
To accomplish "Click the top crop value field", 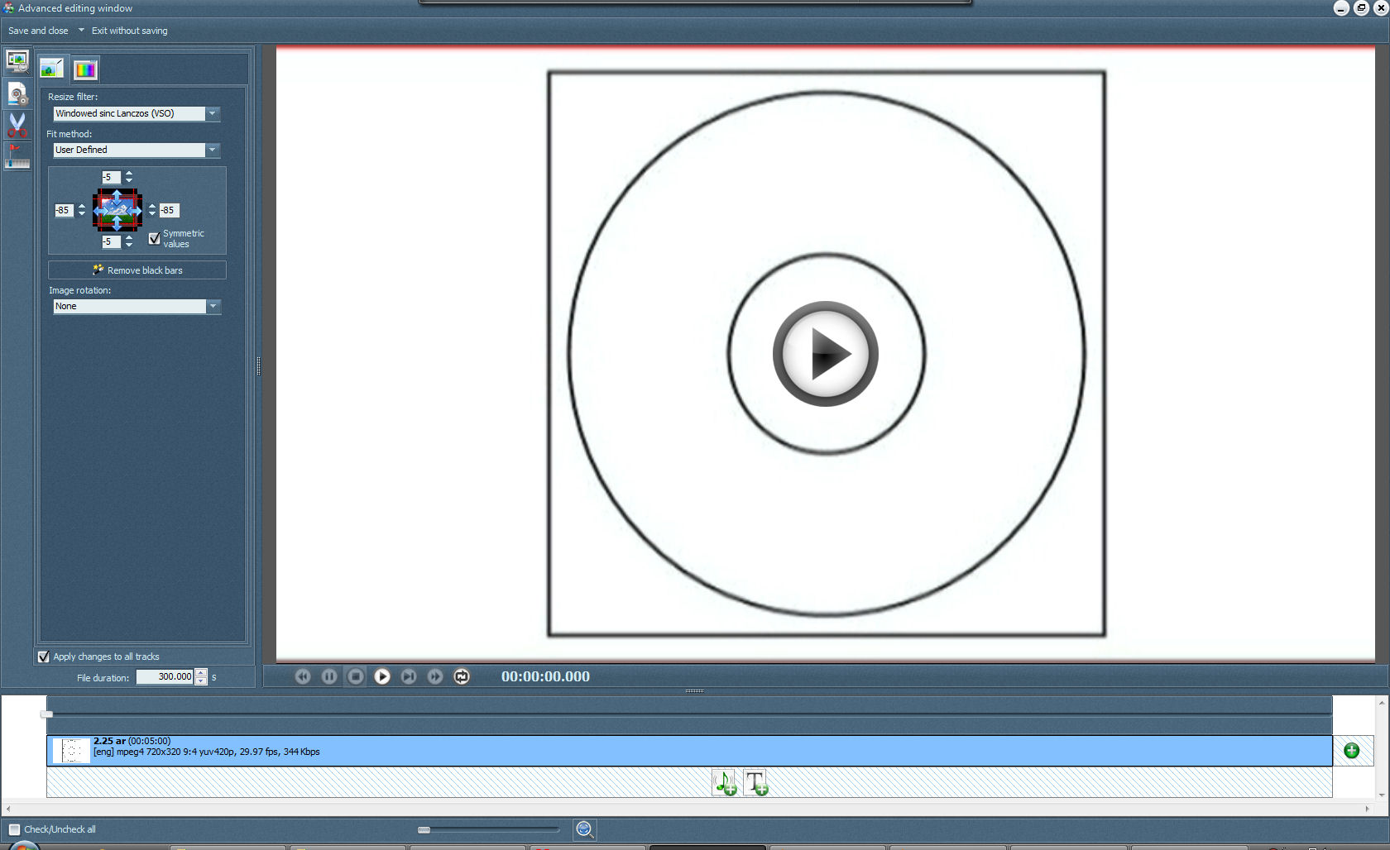I will [112, 177].
